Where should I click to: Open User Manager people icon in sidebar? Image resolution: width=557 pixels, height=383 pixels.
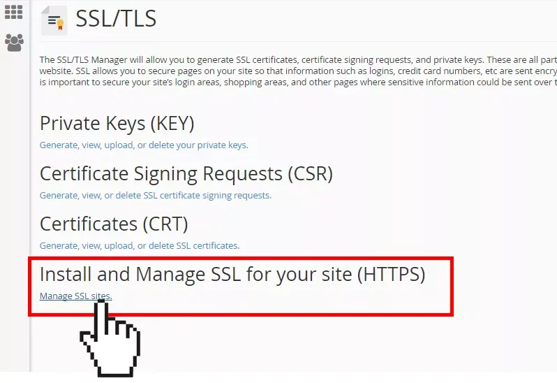(14, 43)
